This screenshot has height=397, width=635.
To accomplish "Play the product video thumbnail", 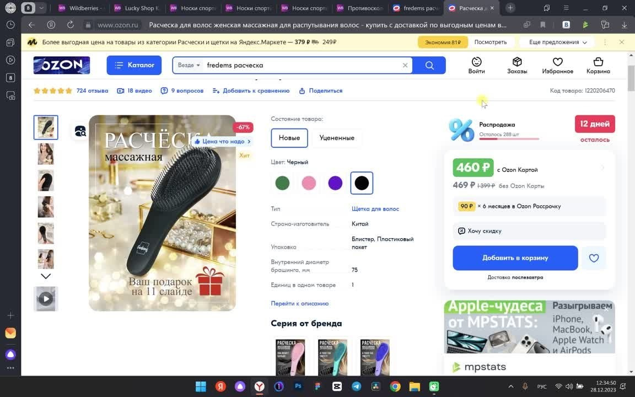I will click(x=46, y=298).
